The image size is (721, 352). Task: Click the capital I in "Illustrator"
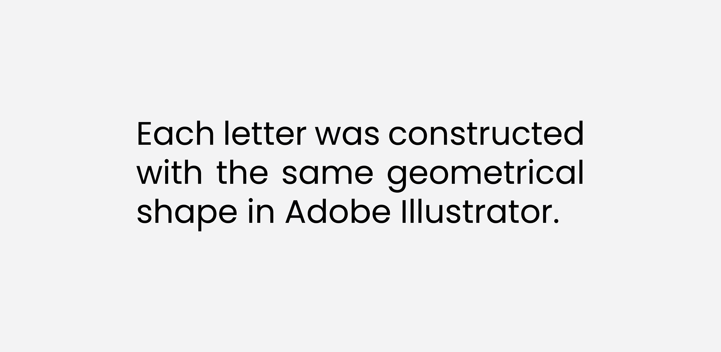point(403,212)
